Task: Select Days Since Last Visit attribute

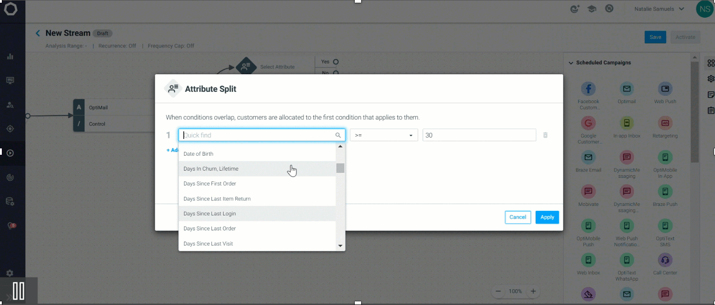Action: coord(257,243)
